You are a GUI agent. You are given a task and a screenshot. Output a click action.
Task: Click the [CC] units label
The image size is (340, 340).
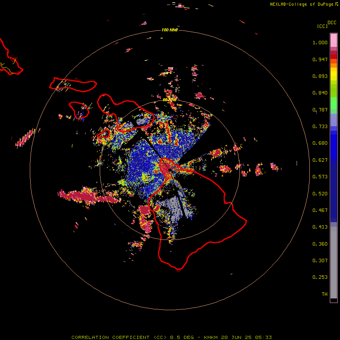click(x=322, y=26)
